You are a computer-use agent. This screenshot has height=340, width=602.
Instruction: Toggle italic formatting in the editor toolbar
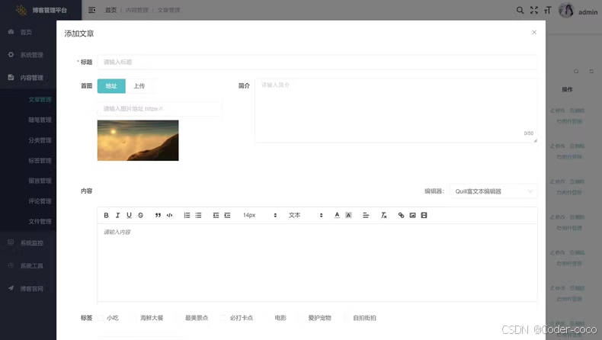point(117,215)
